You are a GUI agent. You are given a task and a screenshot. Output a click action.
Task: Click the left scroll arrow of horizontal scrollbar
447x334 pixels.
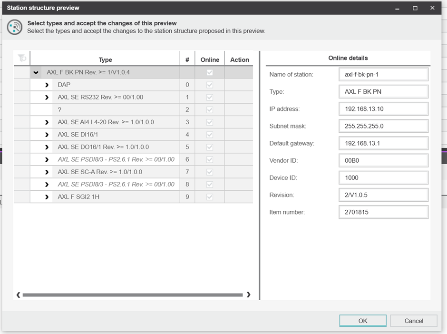tap(19, 295)
